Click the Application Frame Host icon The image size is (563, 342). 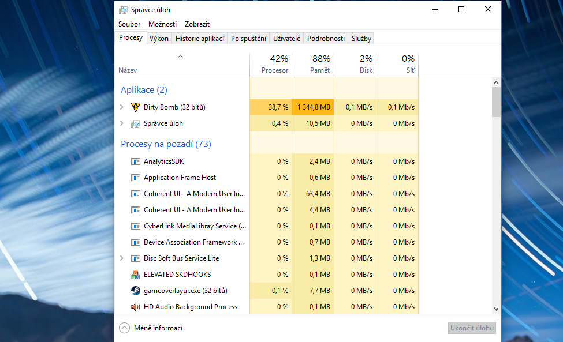[135, 178]
